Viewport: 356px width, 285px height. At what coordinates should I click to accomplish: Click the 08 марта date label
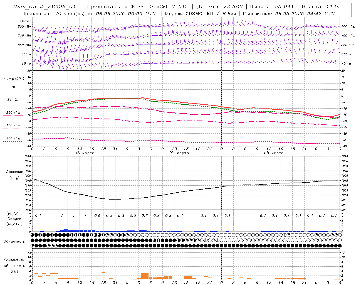click(x=274, y=153)
